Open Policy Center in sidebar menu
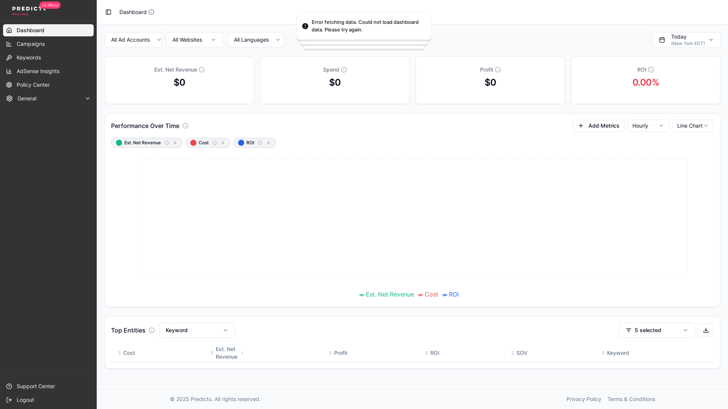Screen dimensions: 728x409 (x=48, y=85)
